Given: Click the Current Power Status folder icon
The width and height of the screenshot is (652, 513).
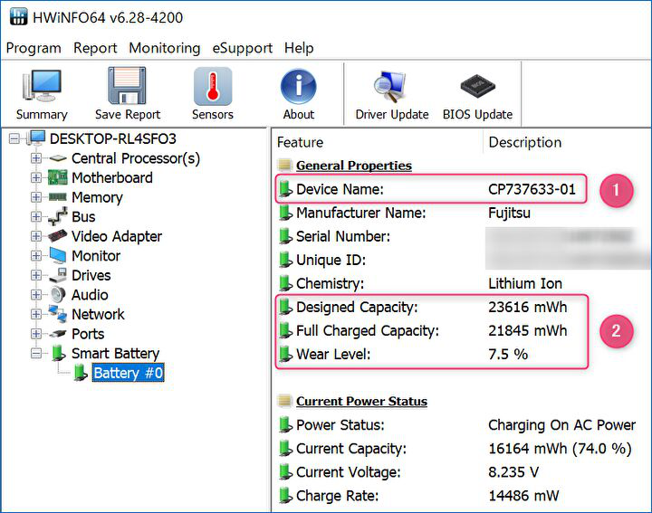Looking at the screenshot, I should point(285,401).
